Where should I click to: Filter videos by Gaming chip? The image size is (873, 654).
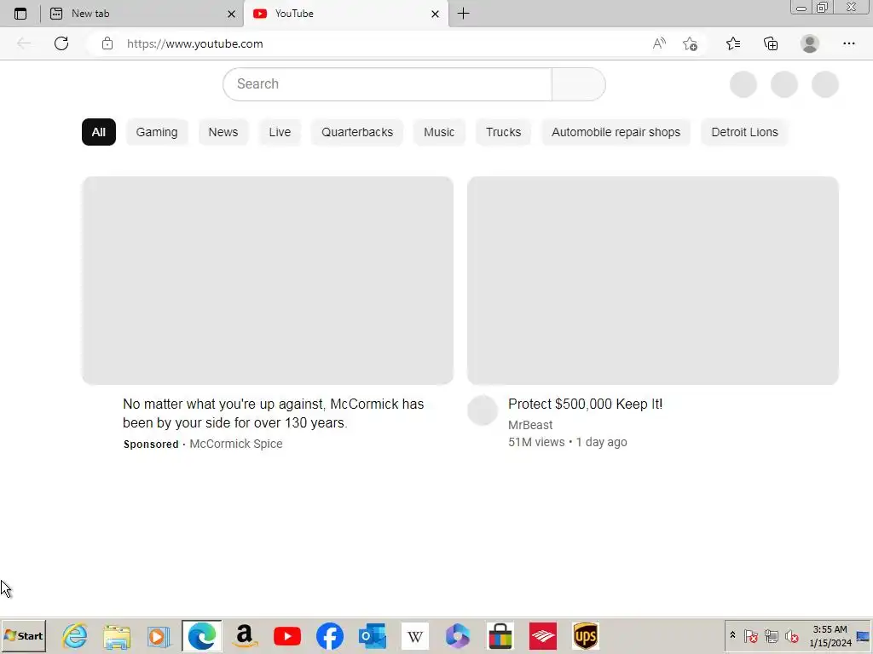point(157,132)
